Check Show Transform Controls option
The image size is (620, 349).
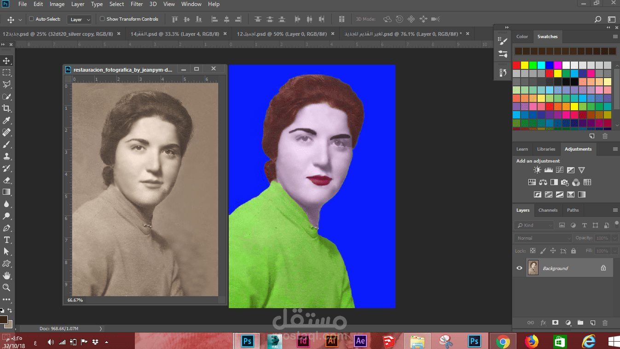[102, 19]
